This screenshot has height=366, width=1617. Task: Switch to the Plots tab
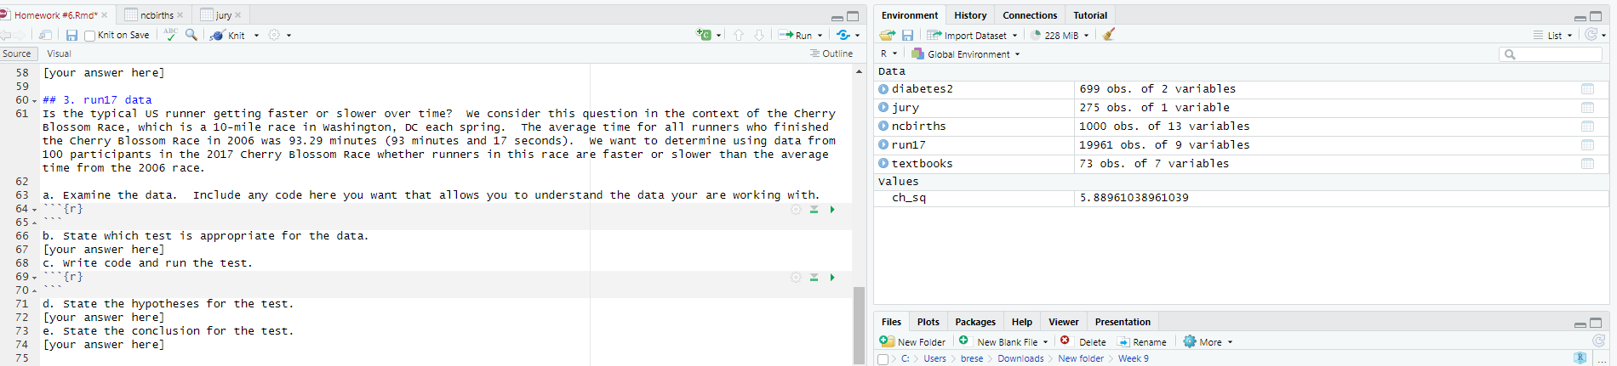[928, 322]
